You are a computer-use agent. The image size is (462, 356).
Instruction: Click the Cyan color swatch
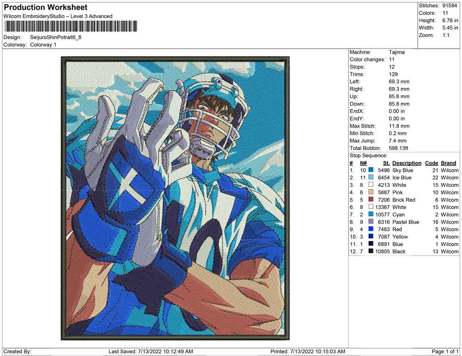(371, 214)
